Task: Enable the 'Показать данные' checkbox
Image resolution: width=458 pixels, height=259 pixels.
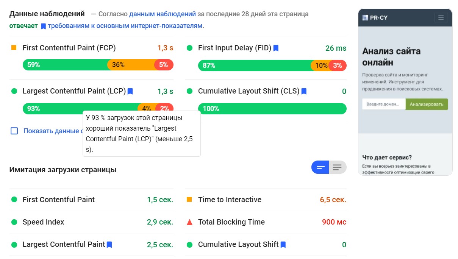Action: click(x=14, y=131)
